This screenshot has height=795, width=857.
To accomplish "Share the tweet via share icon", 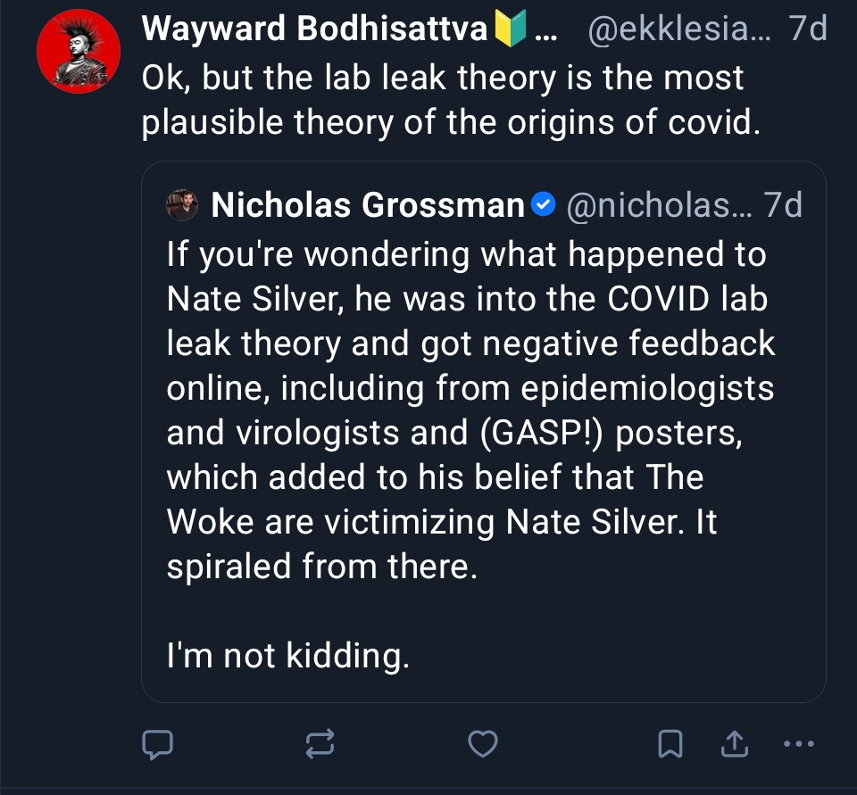I will [x=733, y=742].
